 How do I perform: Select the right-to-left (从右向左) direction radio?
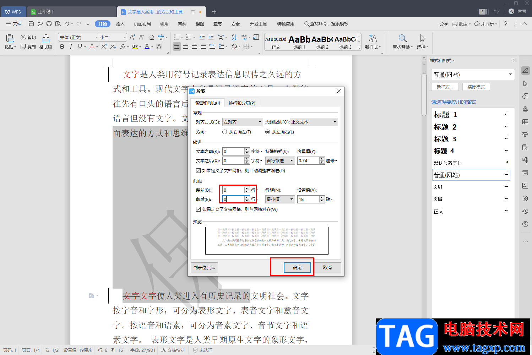click(x=224, y=132)
